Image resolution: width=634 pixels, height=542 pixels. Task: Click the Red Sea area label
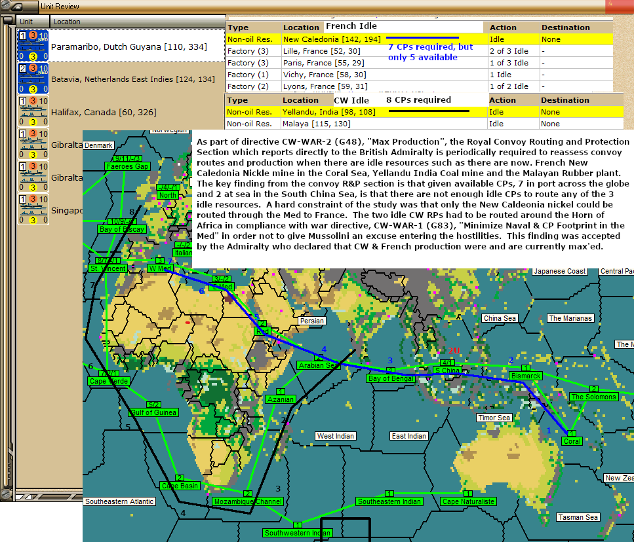[x=262, y=331]
